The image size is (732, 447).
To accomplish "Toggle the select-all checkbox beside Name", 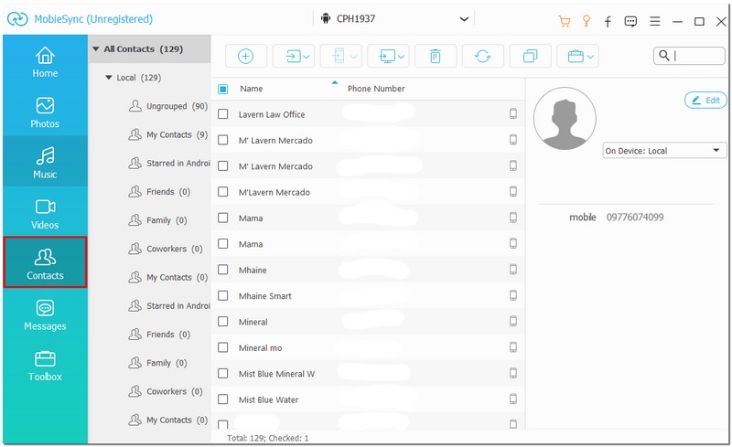I will coord(223,89).
